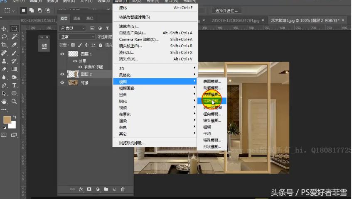Select the Crop tool
352x199 pixels.
tap(4, 45)
